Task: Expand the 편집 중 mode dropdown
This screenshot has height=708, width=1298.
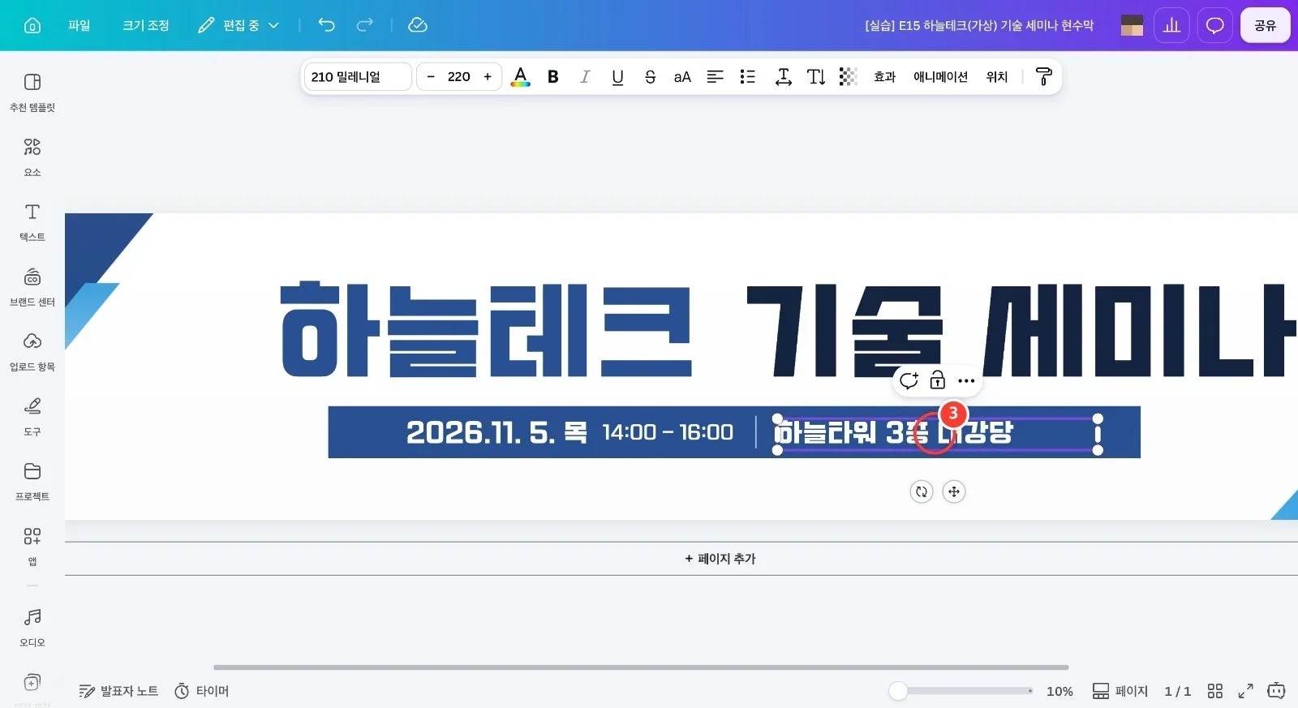Action: 239,25
